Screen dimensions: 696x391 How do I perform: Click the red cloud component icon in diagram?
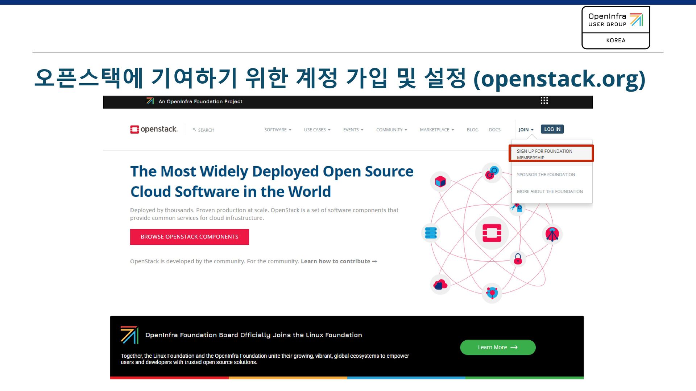[x=440, y=285]
